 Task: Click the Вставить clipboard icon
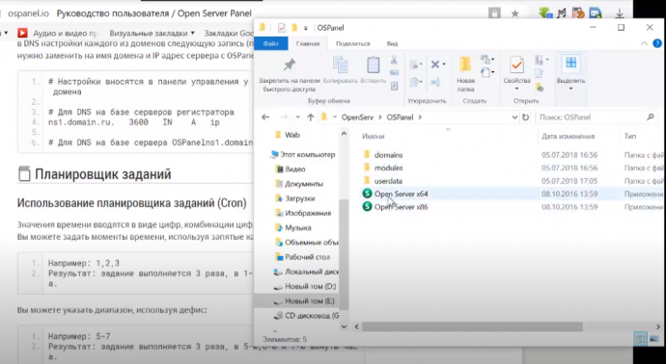pyautogui.click(x=373, y=65)
